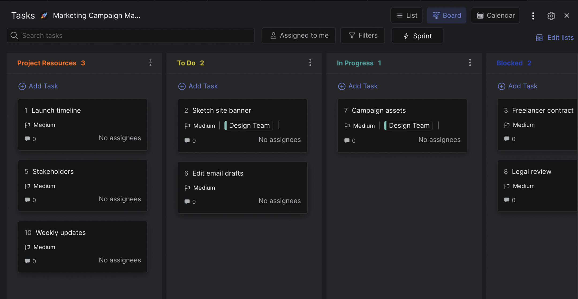The height and width of the screenshot is (299, 578).
Task: Open the Project Resources column options menu
Action: pos(151,62)
